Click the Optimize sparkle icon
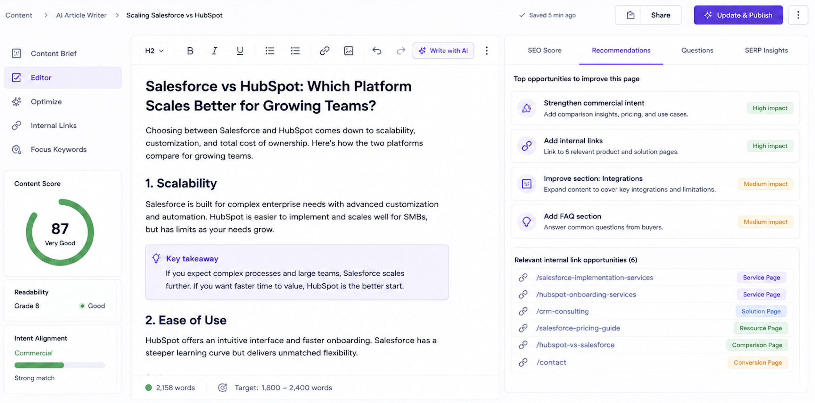Viewport: 815px width, 403px height. tap(16, 102)
